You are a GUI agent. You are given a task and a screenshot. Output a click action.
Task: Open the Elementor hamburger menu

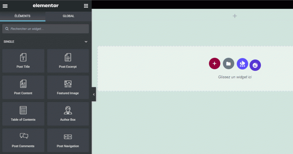click(5, 6)
